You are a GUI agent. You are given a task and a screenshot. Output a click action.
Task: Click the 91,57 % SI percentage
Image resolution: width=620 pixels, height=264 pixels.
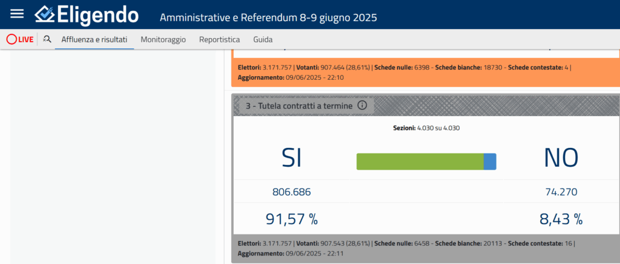click(x=292, y=219)
